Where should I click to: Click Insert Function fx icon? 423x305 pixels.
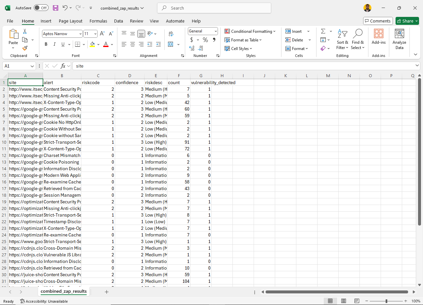click(x=63, y=66)
